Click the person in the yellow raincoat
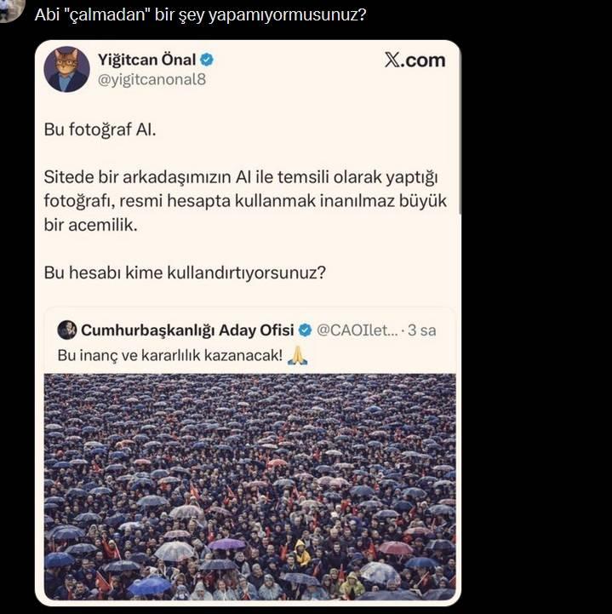612x614 pixels. (x=300, y=554)
